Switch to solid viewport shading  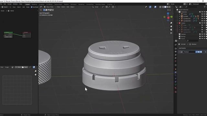(x=165, y=7)
